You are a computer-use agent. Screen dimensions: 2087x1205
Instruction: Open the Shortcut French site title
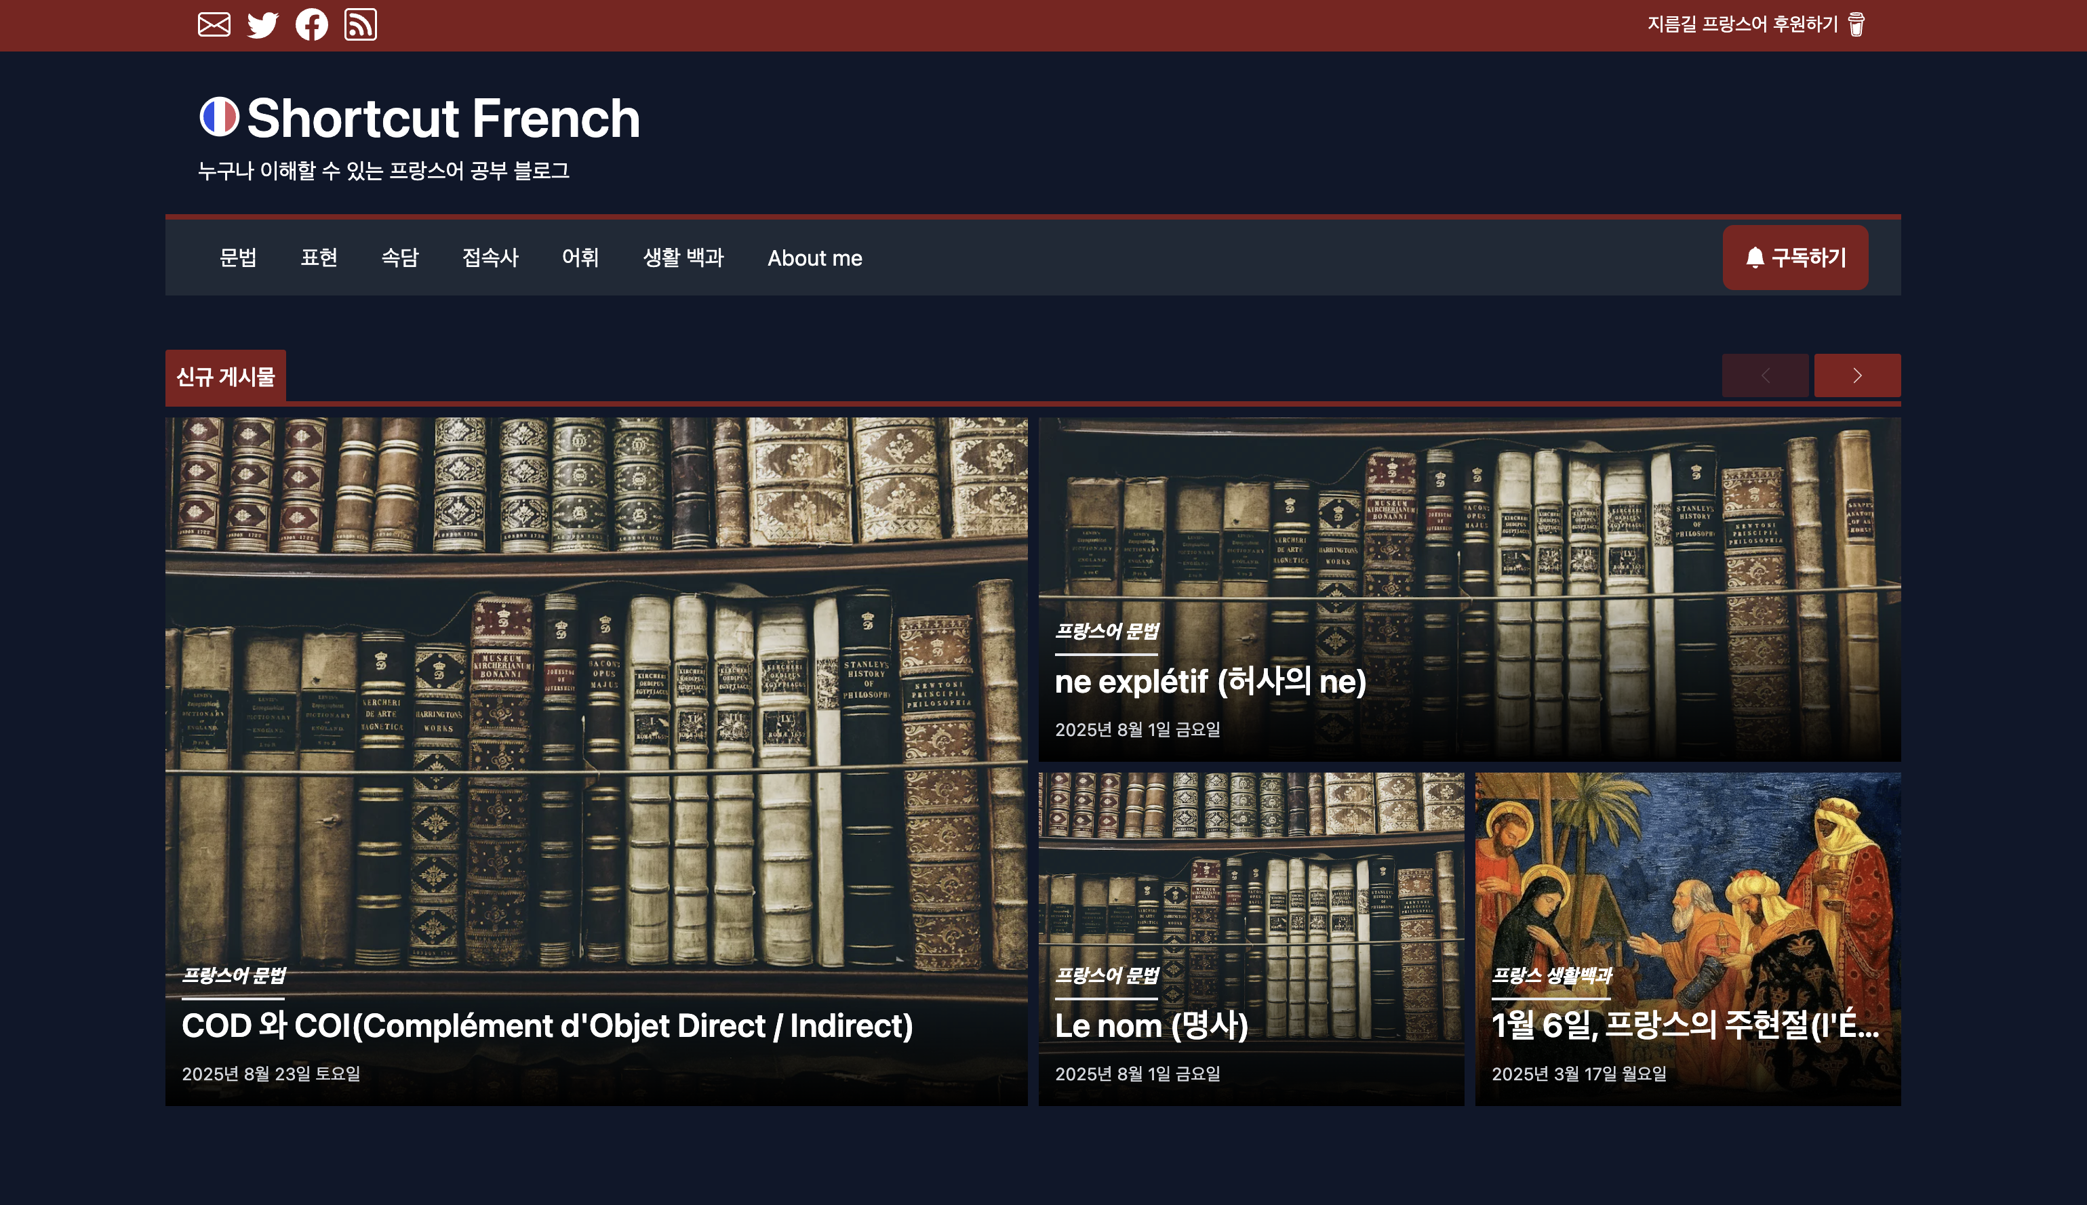pos(443,119)
